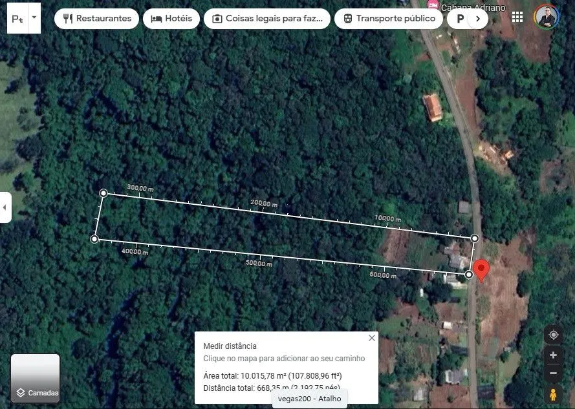Select the measurement endpoint beside the red pin
575x409 pixels.
(x=469, y=275)
